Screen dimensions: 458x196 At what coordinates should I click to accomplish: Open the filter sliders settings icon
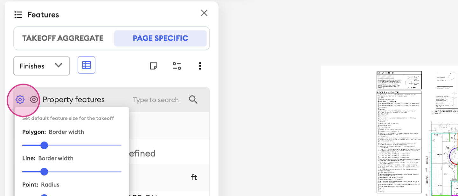[x=177, y=66]
